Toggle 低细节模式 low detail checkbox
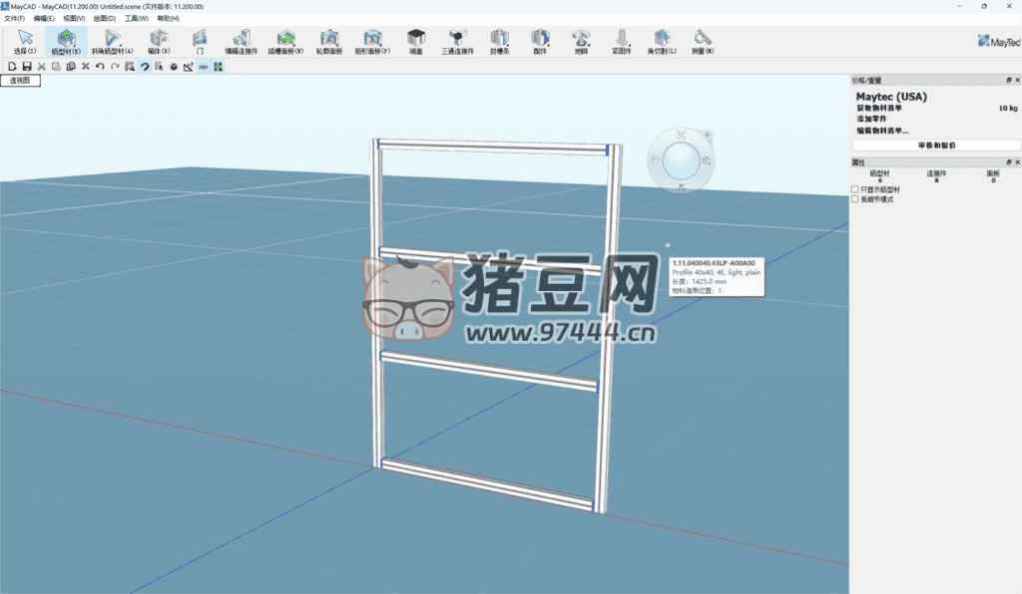Screen dimensions: 1022x594 (854, 199)
